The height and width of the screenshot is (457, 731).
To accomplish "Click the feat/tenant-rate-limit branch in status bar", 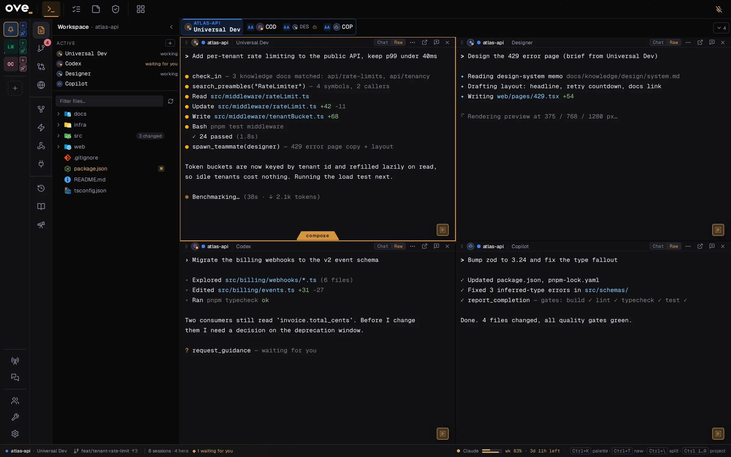I will tap(105, 451).
